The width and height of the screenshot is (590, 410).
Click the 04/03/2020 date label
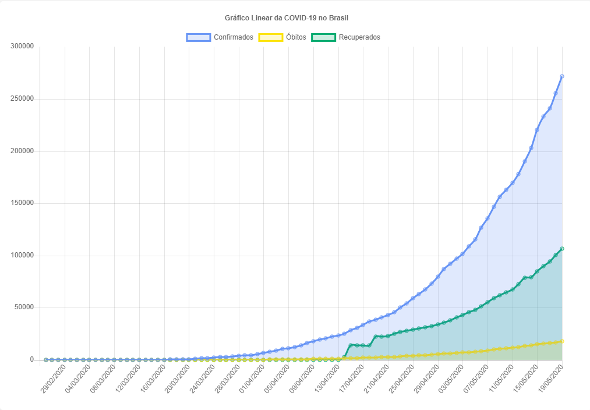78,379
